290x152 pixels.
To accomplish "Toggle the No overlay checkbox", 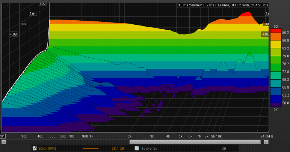I will click(x=136, y=148).
